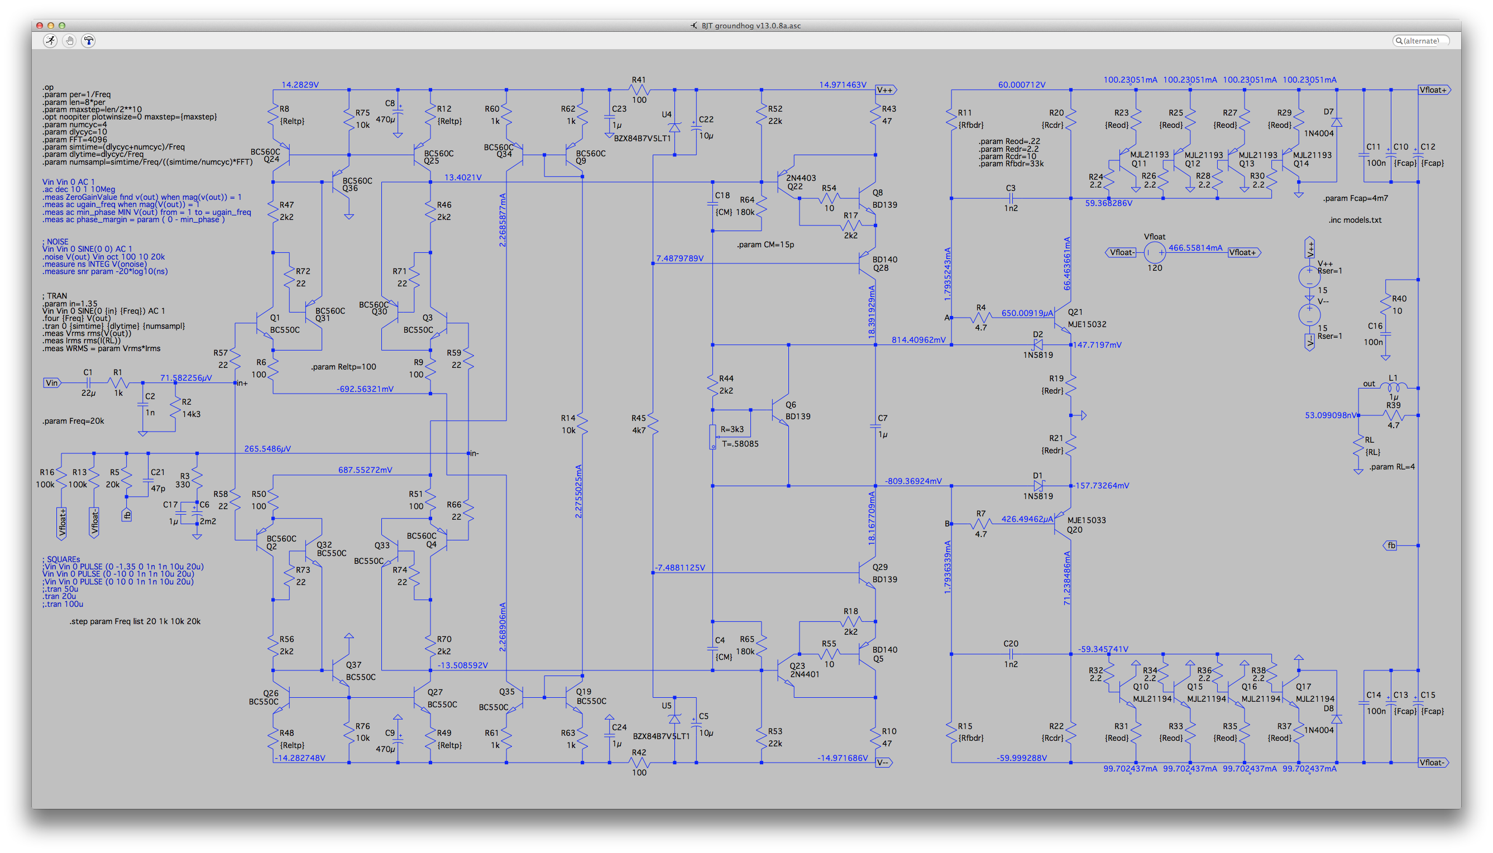Image resolution: width=1493 pixels, height=853 pixels.
Task: Select transistor Q22 2N4403
Action: pyautogui.click(x=785, y=182)
